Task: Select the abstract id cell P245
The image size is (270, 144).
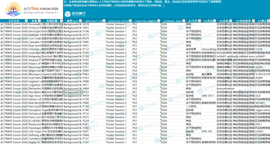Action: click(94, 71)
